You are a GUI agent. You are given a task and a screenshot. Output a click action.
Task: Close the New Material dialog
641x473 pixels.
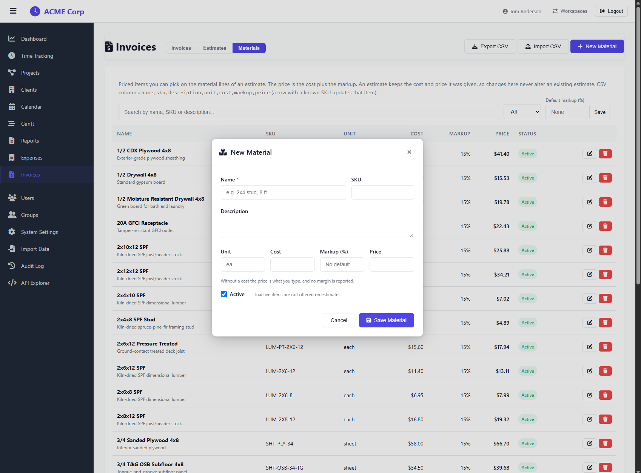(x=409, y=152)
